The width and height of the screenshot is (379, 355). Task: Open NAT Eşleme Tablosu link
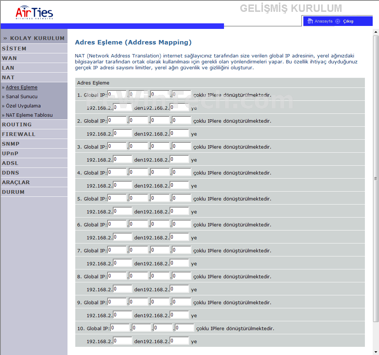(29, 115)
